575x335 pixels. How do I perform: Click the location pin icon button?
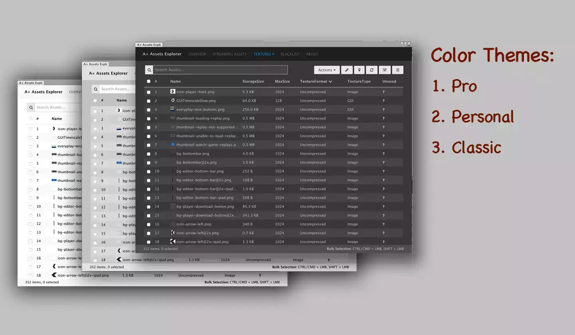pyautogui.click(x=359, y=70)
